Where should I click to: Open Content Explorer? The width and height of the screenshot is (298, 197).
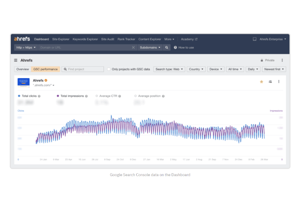(x=150, y=39)
